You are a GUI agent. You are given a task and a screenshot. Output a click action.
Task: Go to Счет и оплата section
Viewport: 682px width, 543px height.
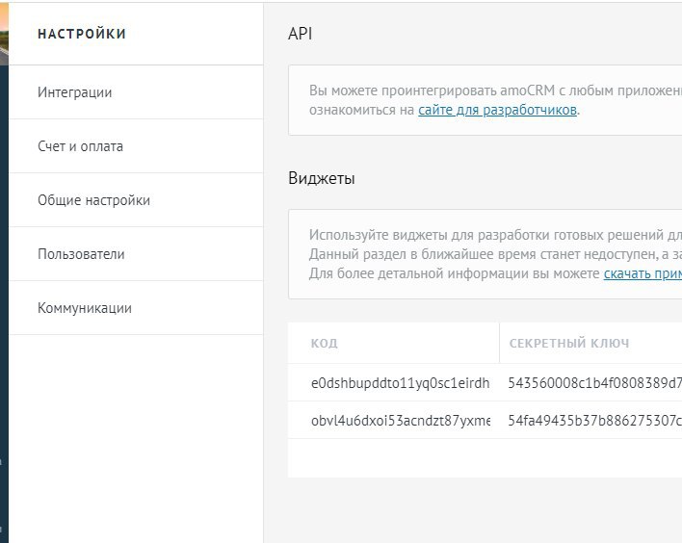click(x=80, y=146)
